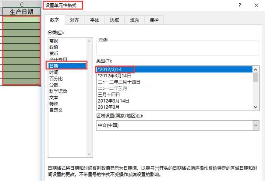The width and height of the screenshot is (265, 181).
Task: Select the *2012年3月14日 date type
Action: click(x=114, y=76)
